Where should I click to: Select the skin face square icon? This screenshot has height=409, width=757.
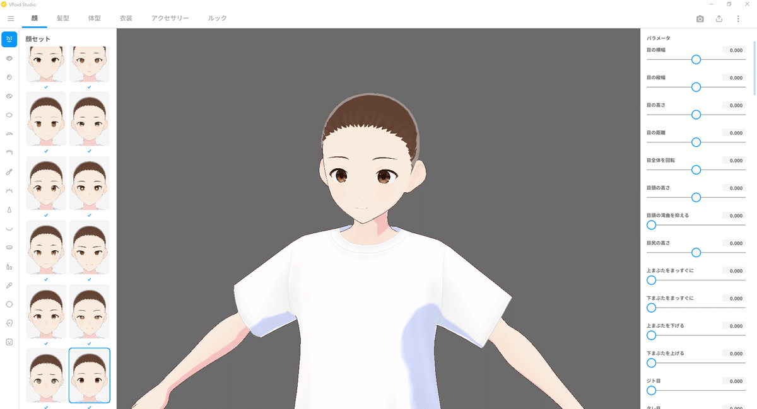(x=9, y=342)
